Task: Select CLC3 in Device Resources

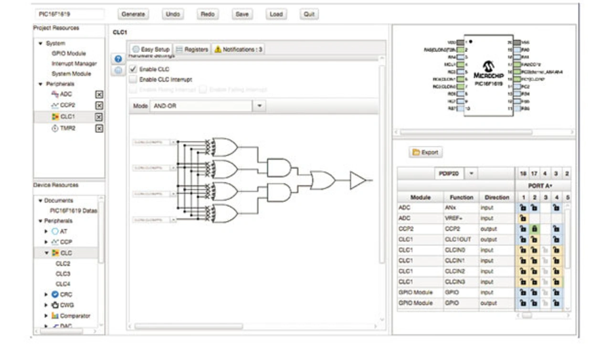Action: (x=63, y=274)
